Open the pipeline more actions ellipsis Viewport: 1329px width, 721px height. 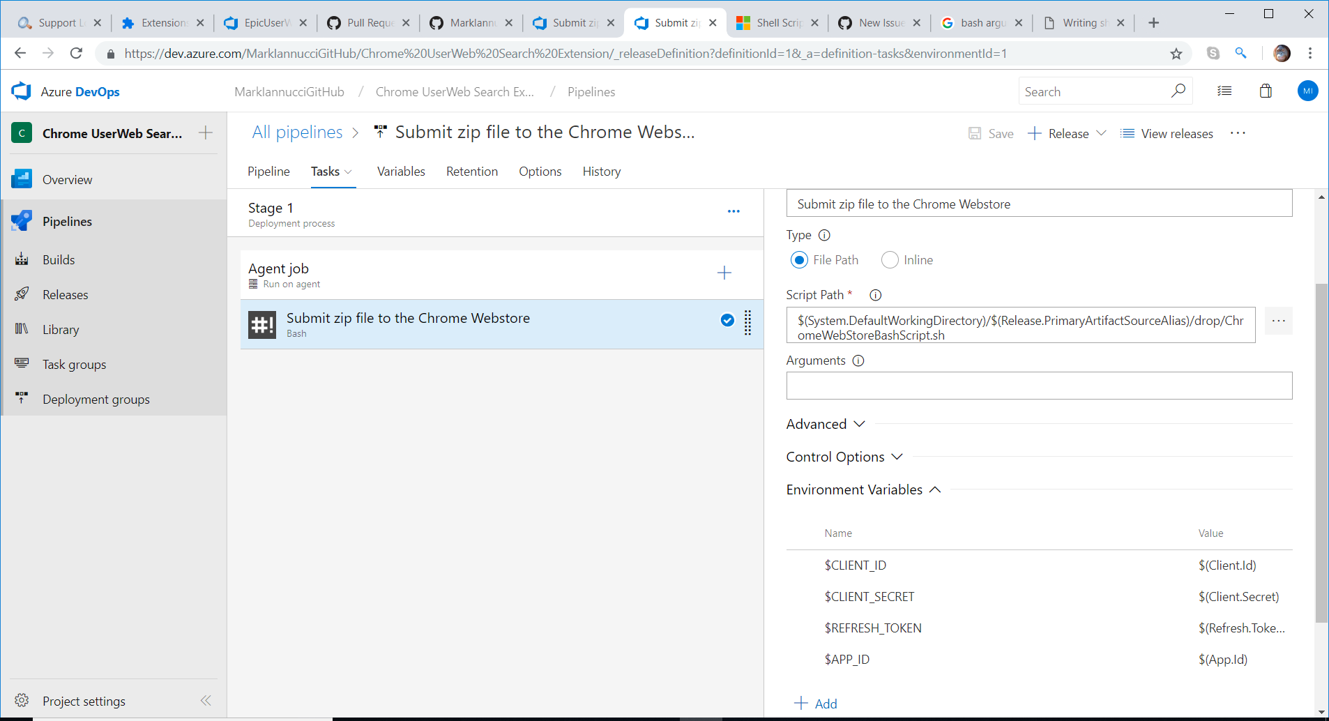point(1238,133)
